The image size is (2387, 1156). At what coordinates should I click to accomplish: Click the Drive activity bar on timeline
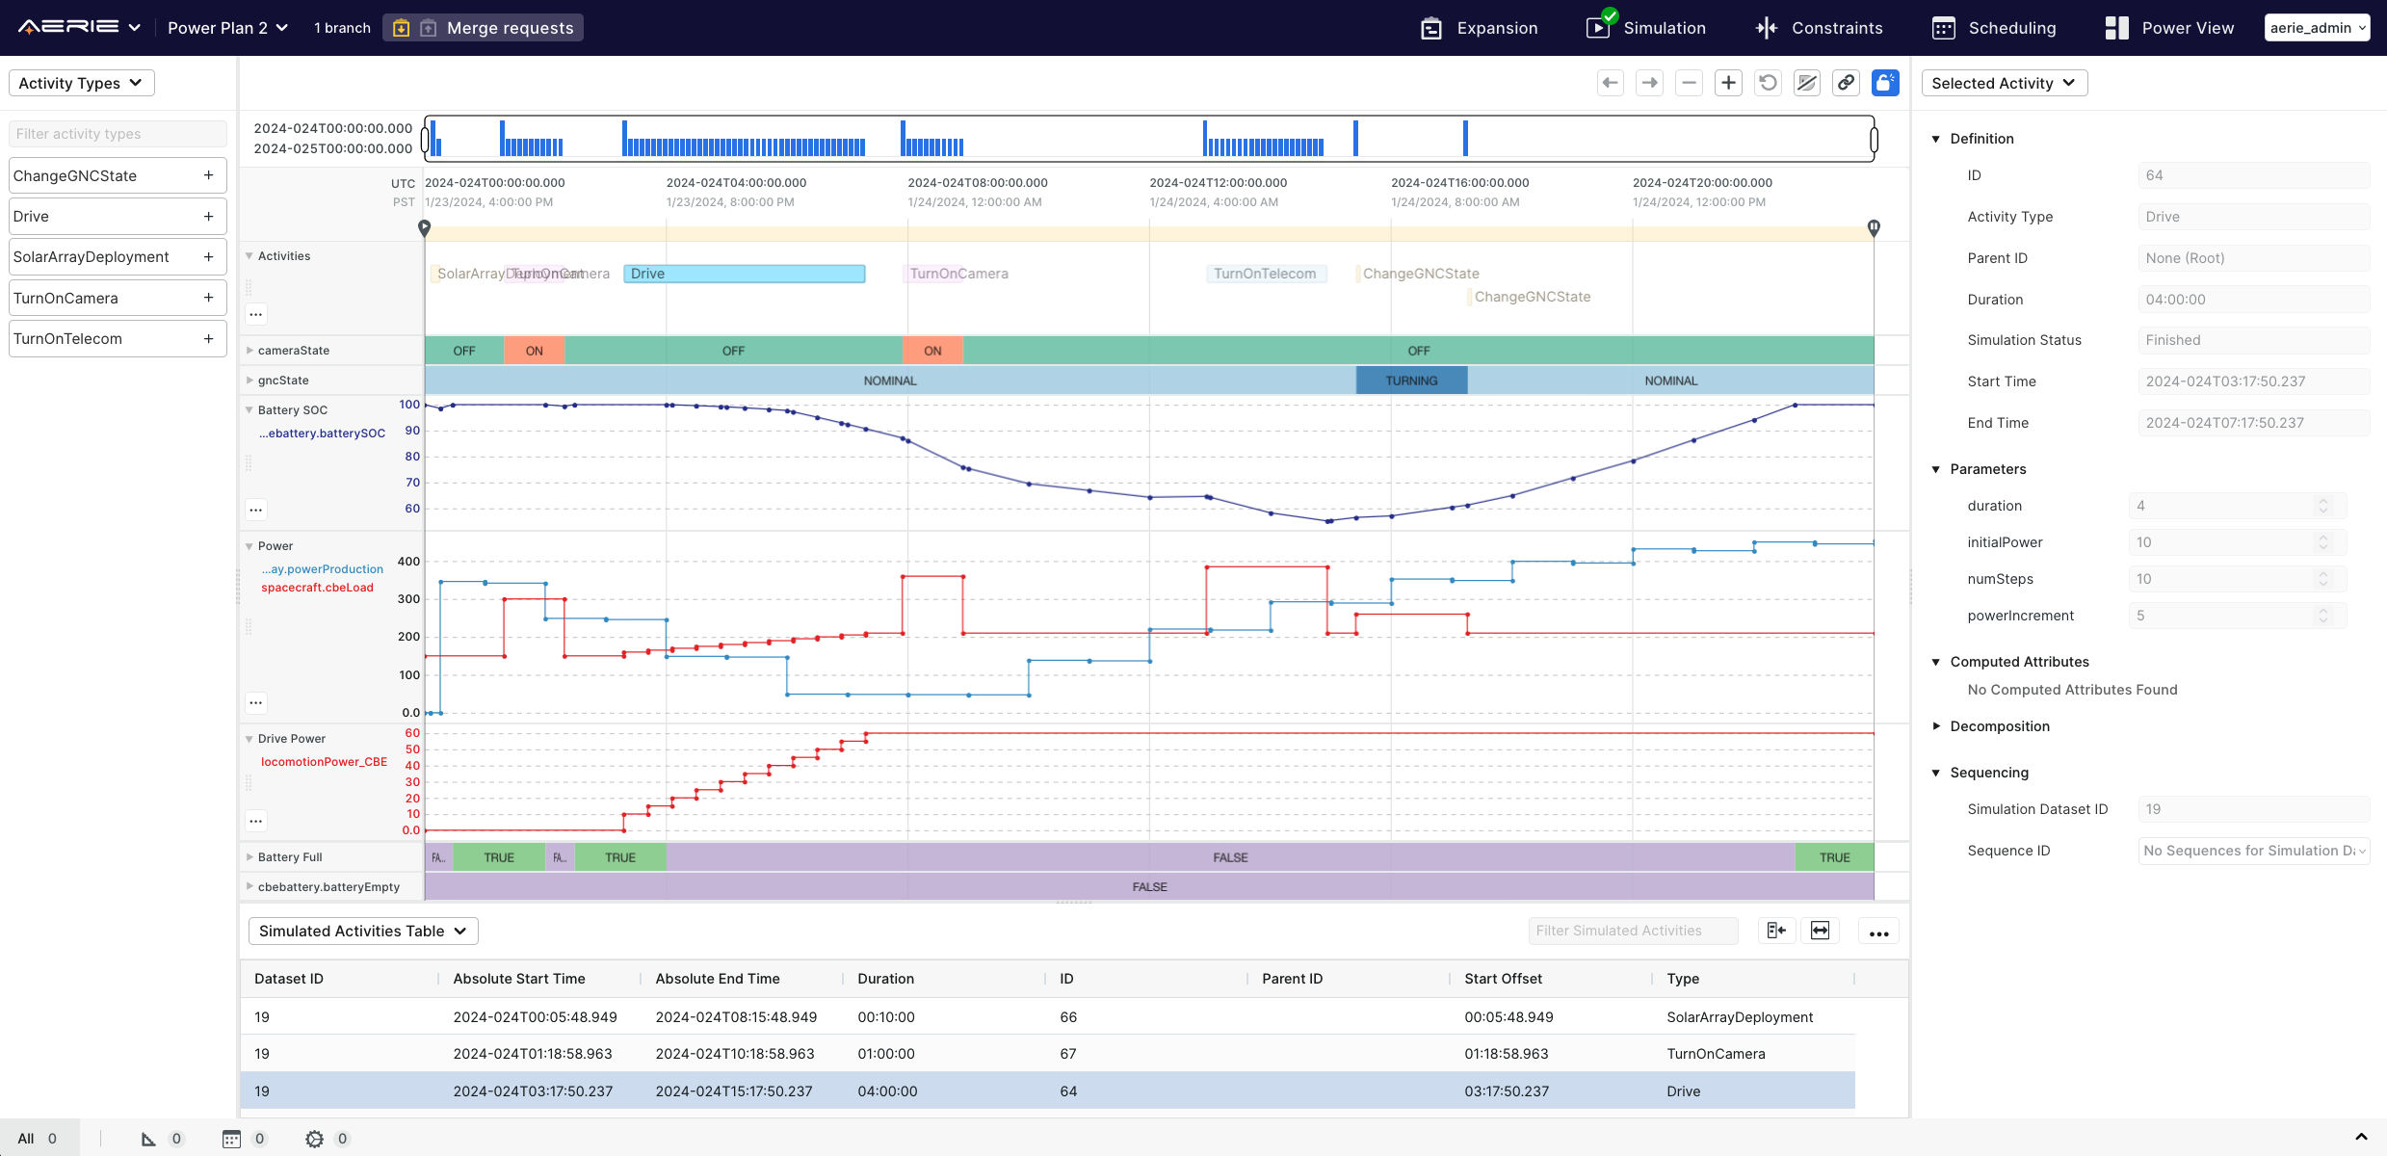746,273
